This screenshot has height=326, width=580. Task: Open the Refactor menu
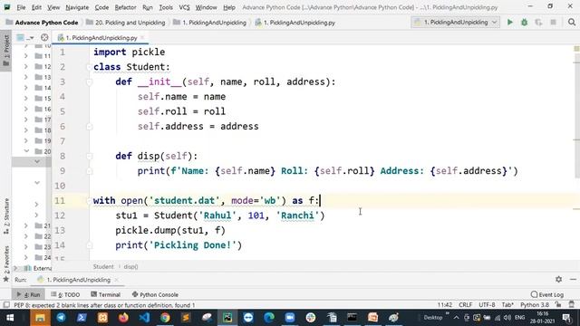125,7
